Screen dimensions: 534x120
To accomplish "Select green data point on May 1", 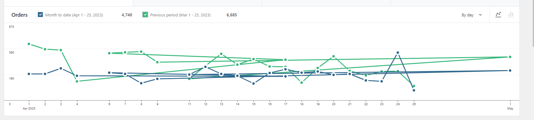I will coord(510,57).
